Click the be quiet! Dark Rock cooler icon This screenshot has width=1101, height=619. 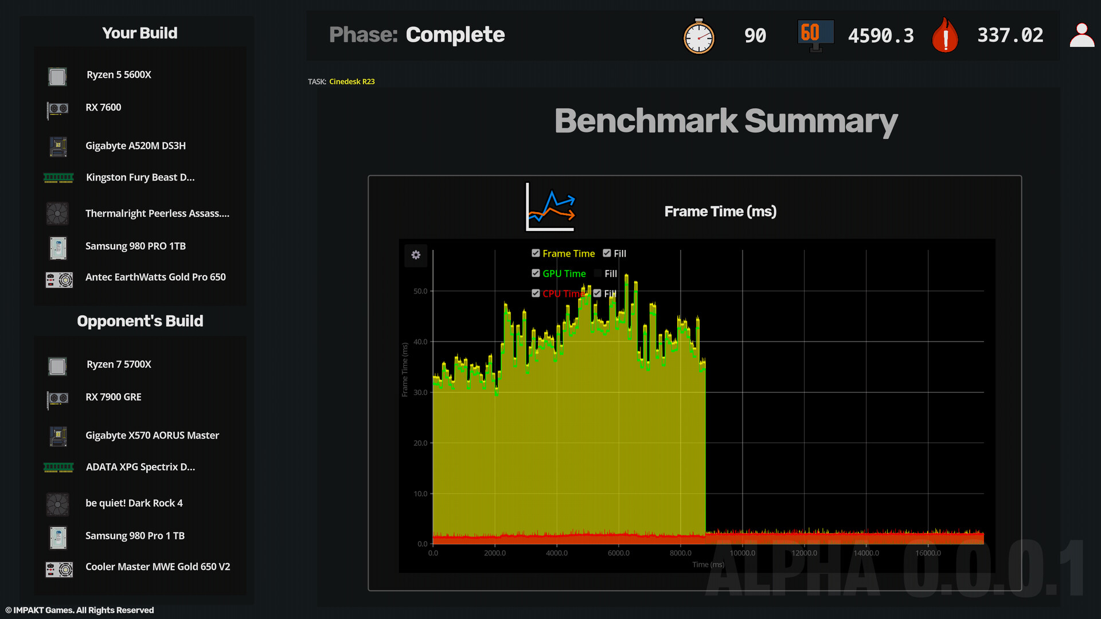[x=57, y=504]
